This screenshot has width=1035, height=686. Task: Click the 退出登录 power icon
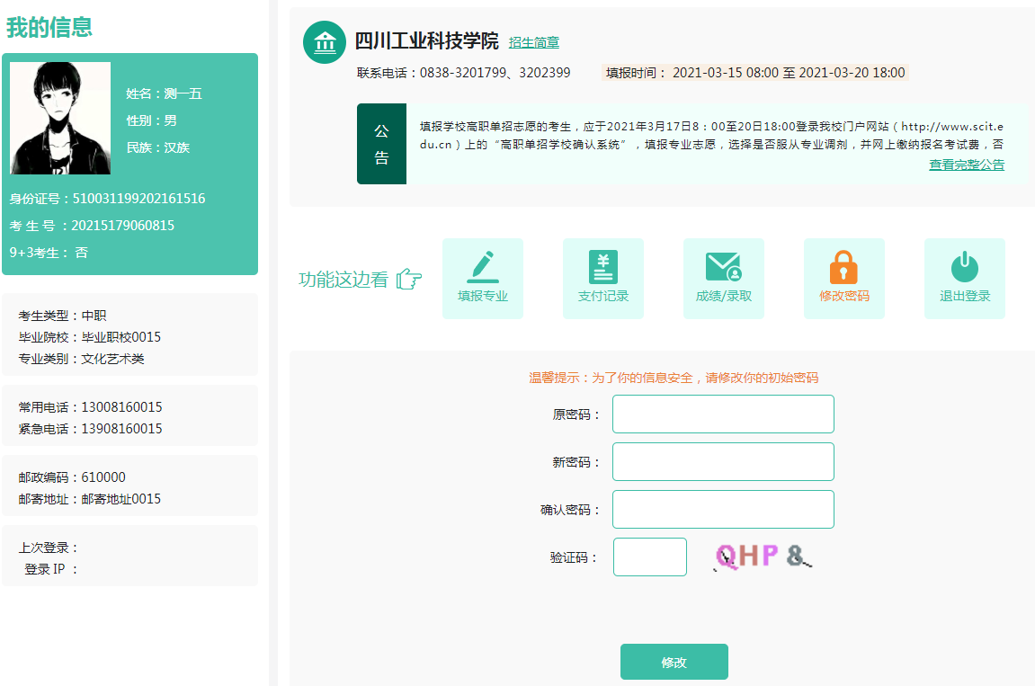pyautogui.click(x=964, y=267)
